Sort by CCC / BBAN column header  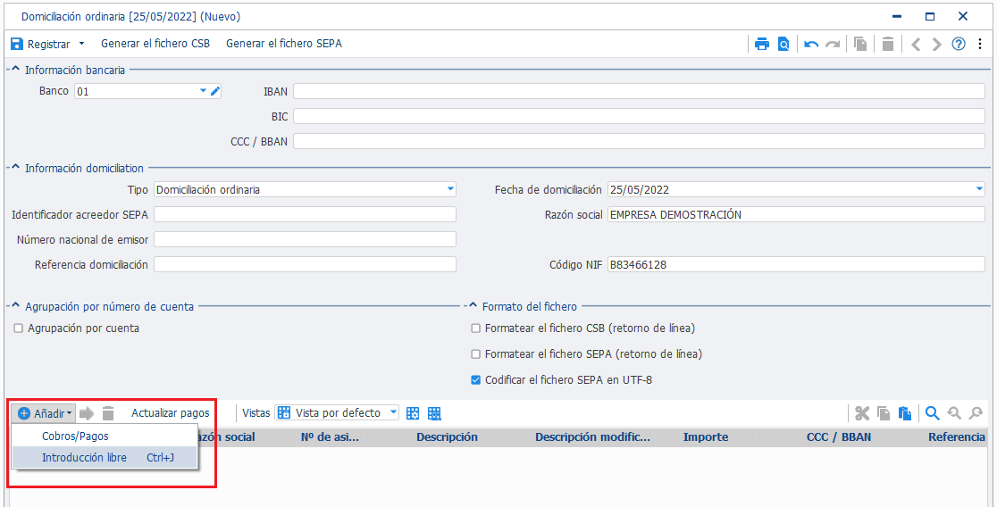(x=839, y=437)
